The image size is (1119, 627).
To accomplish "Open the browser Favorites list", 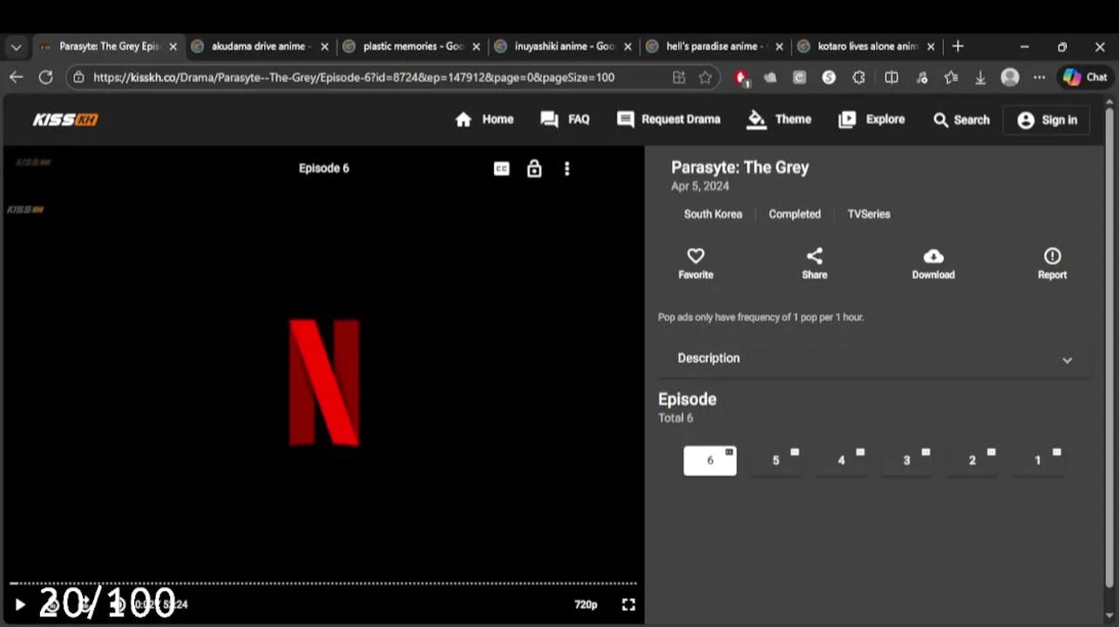I will [952, 78].
